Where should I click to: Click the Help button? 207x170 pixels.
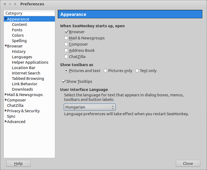point(18,164)
